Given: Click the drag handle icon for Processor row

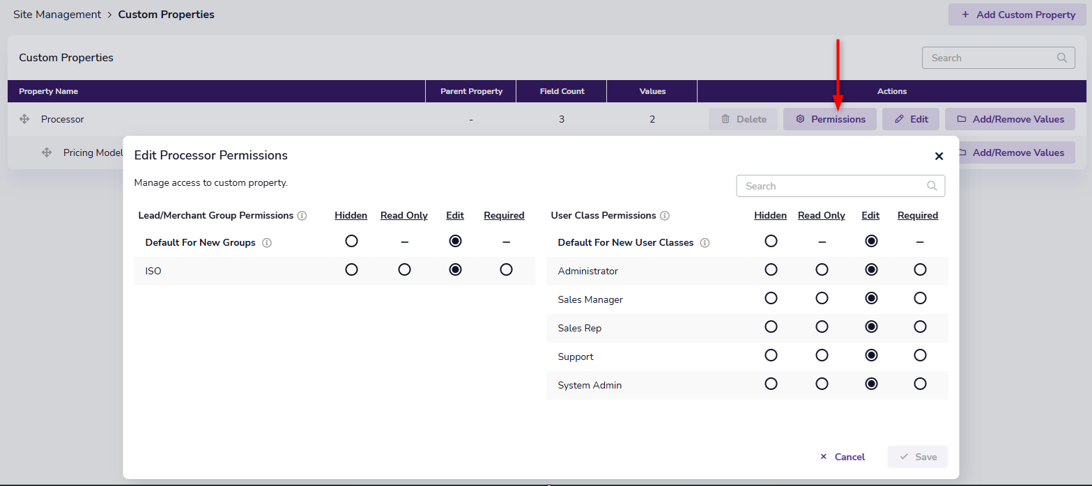Looking at the screenshot, I should point(24,119).
